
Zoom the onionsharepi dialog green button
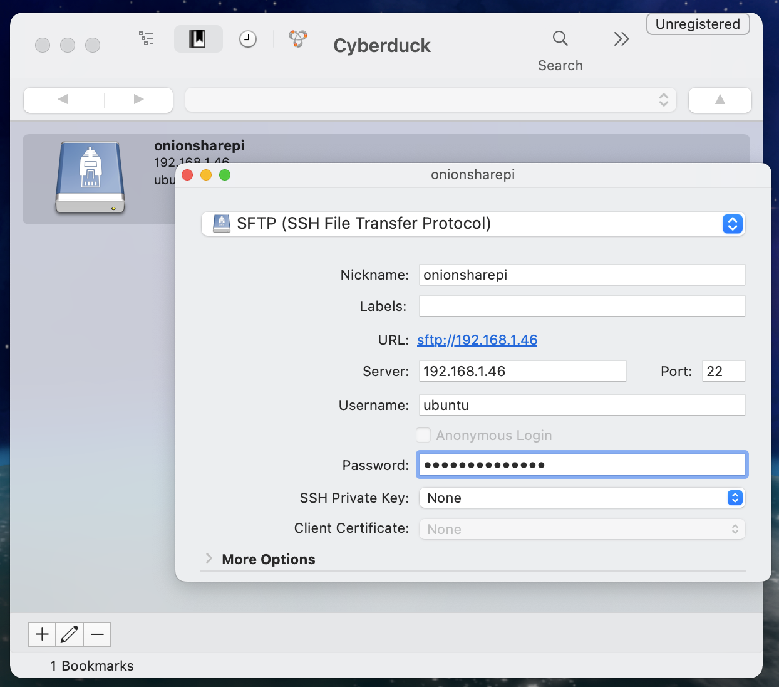(225, 175)
